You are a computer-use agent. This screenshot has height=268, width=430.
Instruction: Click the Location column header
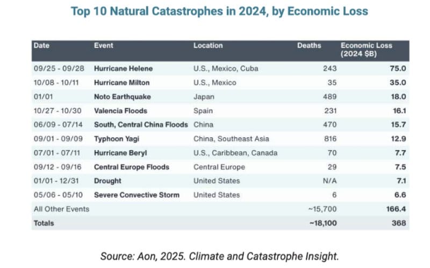208,46
